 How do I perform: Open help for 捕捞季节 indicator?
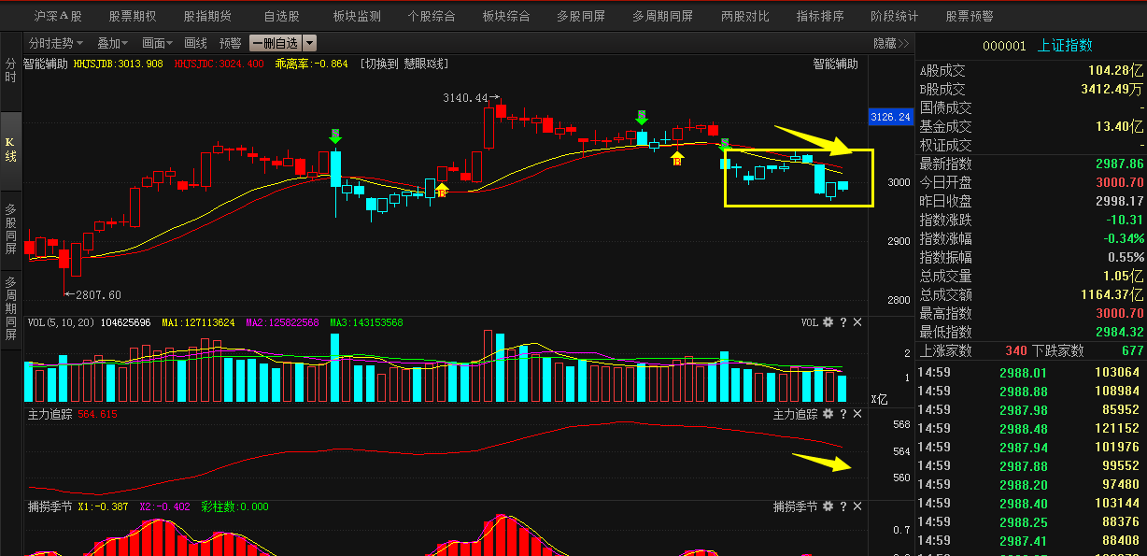click(843, 506)
